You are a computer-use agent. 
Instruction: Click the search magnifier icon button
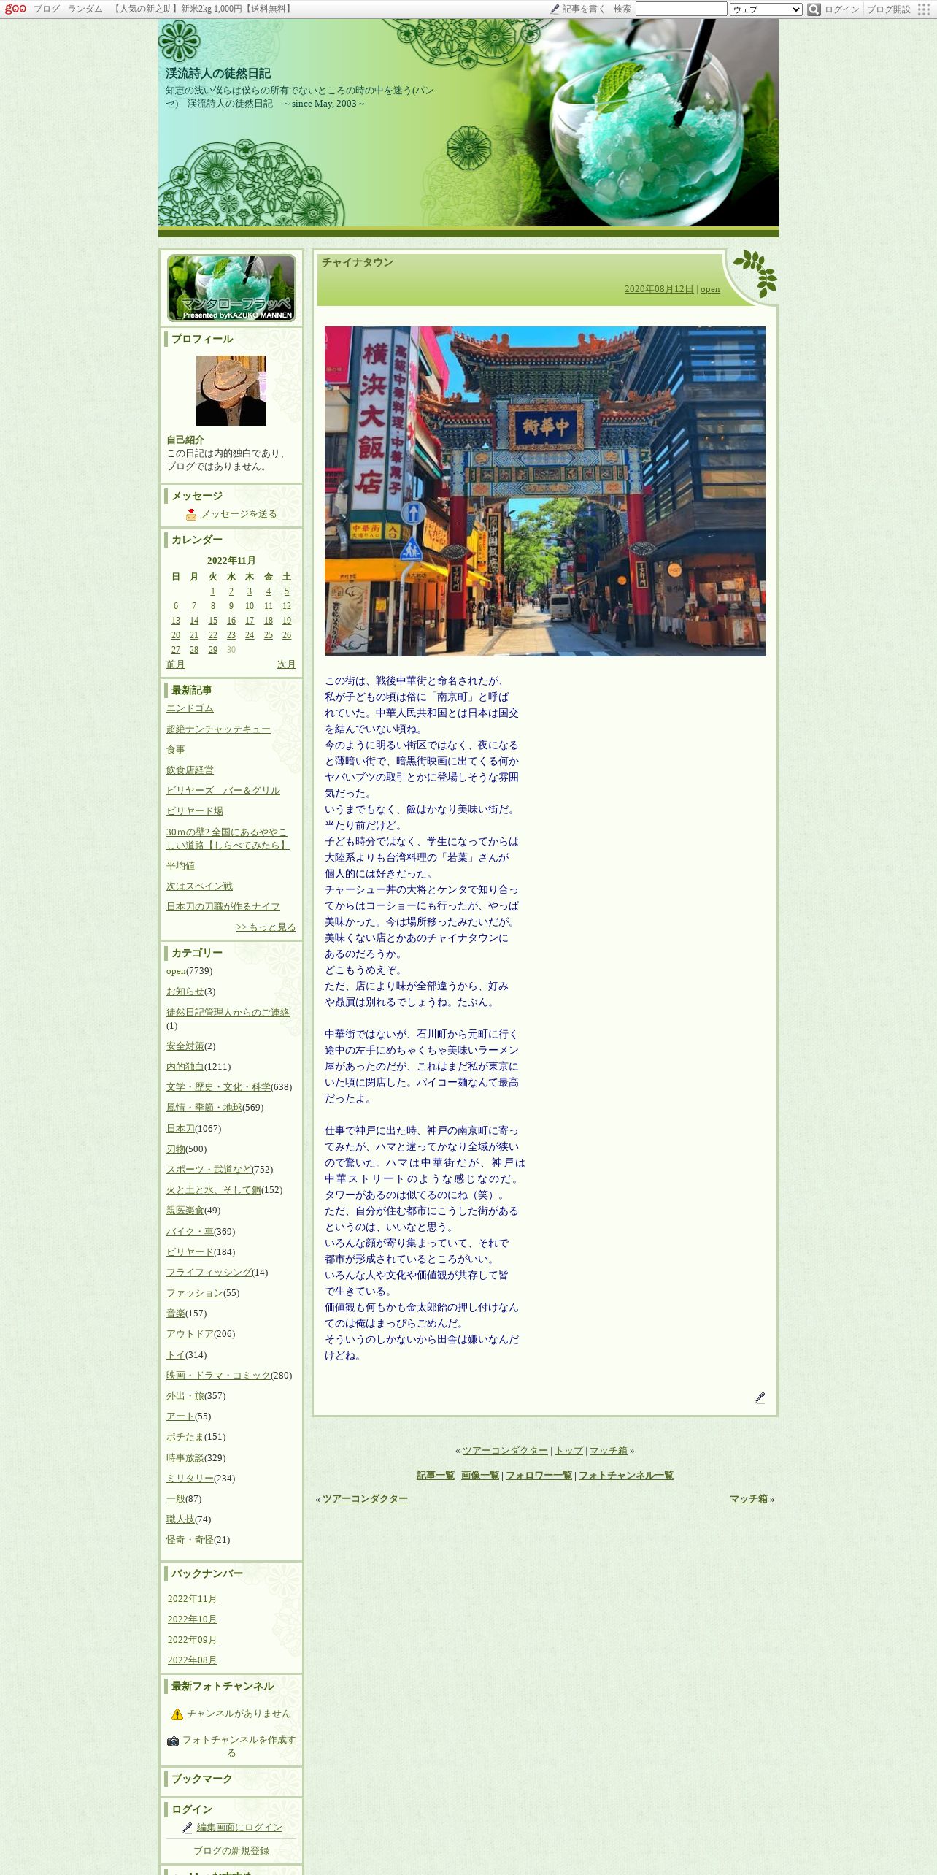pos(814,9)
